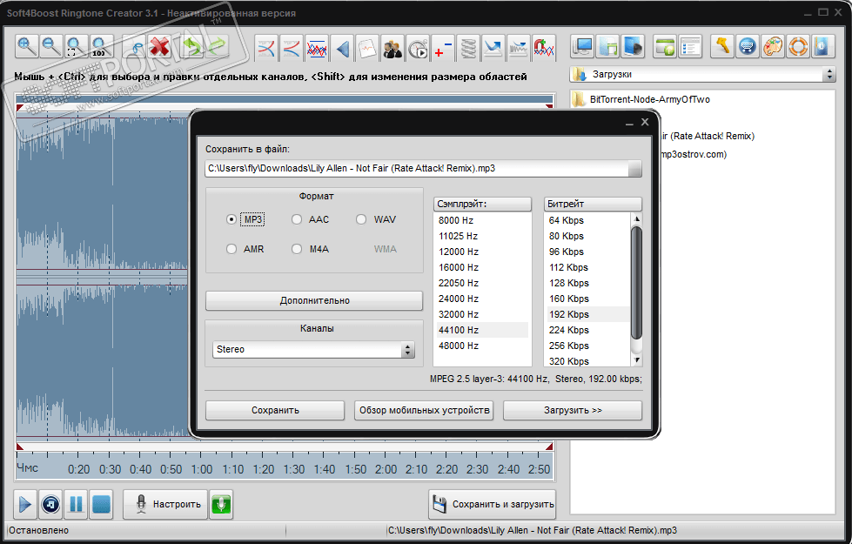Image resolution: width=852 pixels, height=544 pixels.
Task: Open the skin palette icon
Action: coord(773,47)
